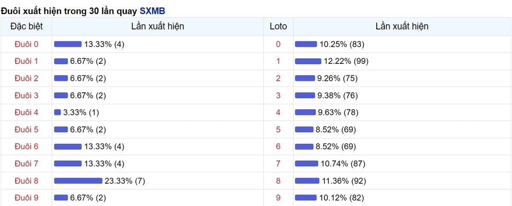
Task: Click the 13.33% (4) bar for Đuôi 7
Action: pyautogui.click(x=68, y=163)
